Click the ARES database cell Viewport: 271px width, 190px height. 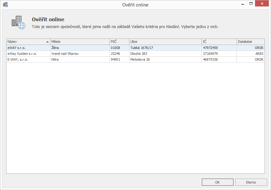(x=251, y=54)
